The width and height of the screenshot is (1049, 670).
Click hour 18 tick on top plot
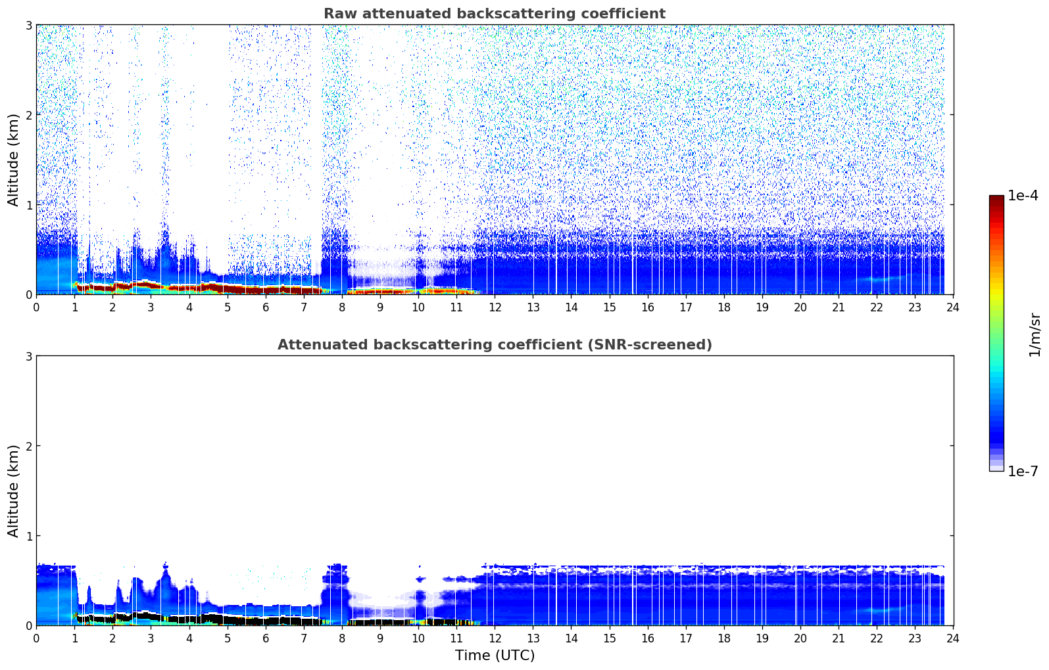click(x=724, y=307)
